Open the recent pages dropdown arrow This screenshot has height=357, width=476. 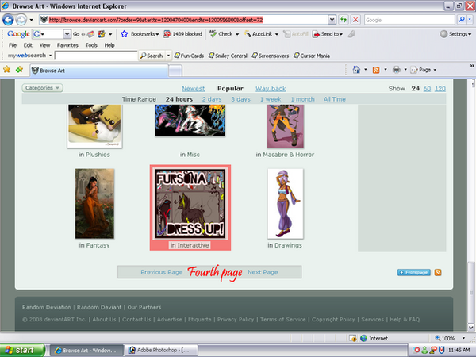tap(31, 20)
